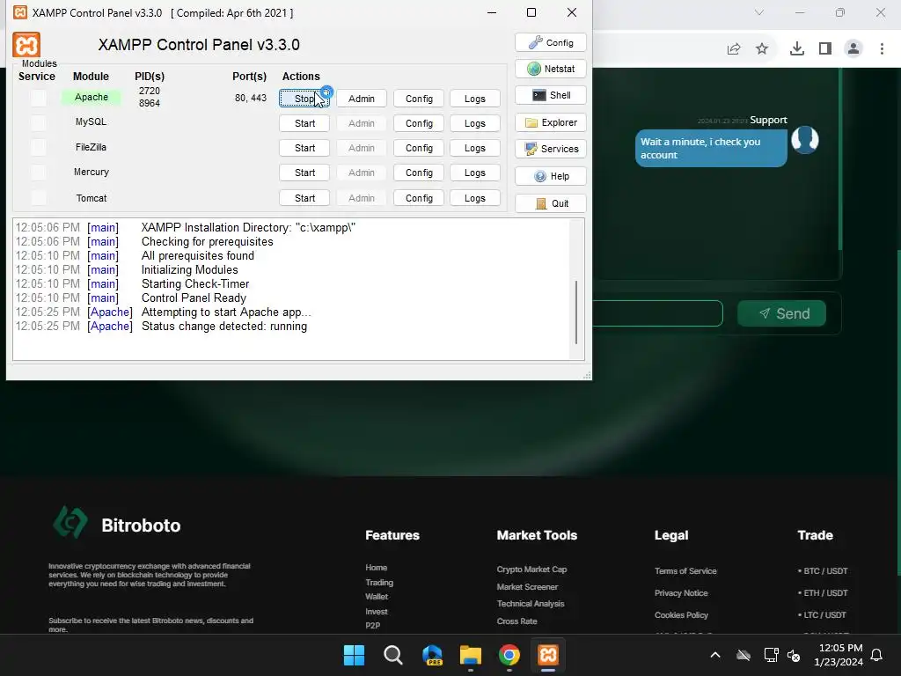Viewport: 901px width, 676px height.
Task: Toggle MySQL service checkbox
Action: click(x=39, y=122)
